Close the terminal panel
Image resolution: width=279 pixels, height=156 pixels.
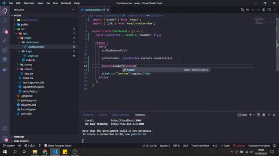(x=274, y=115)
